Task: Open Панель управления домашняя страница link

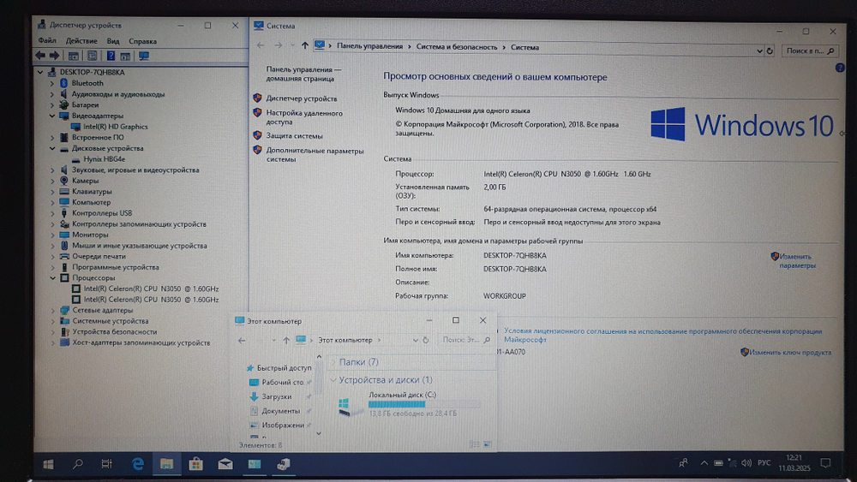Action: [x=303, y=74]
